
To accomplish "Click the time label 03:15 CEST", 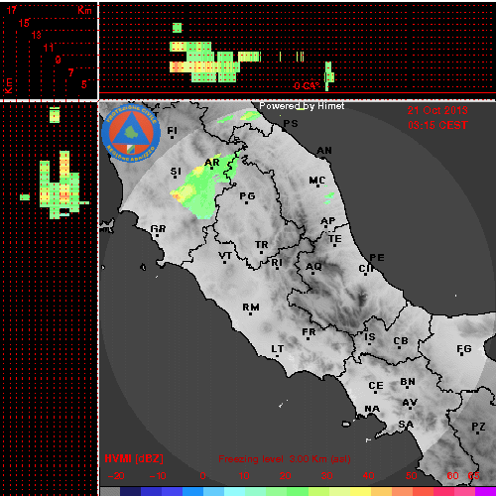I will [437, 125].
